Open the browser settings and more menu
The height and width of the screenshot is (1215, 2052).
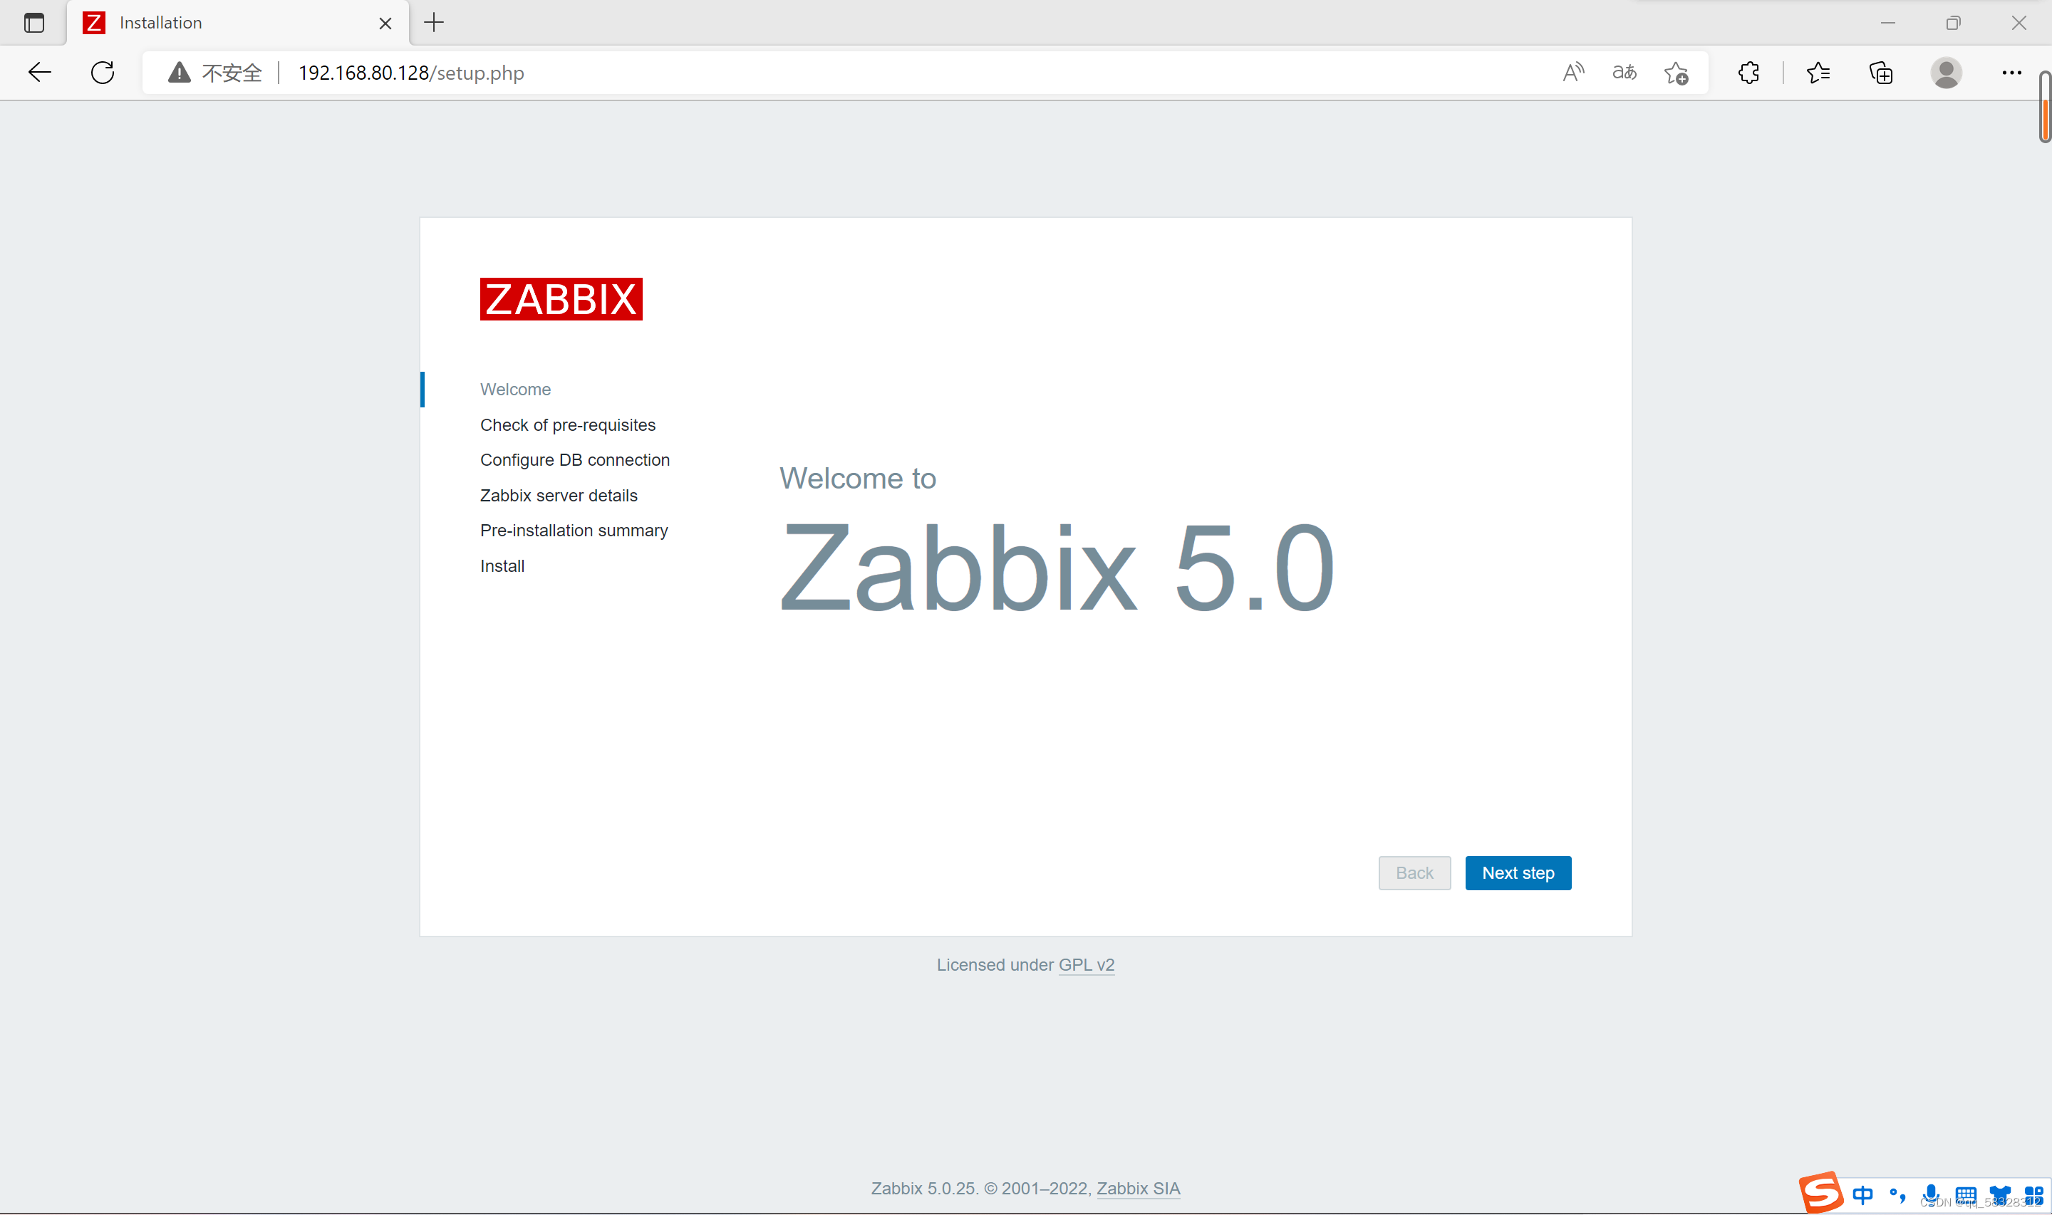tap(2011, 73)
